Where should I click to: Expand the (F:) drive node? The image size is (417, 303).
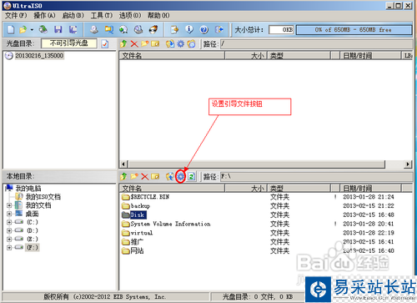pyautogui.click(x=9, y=248)
